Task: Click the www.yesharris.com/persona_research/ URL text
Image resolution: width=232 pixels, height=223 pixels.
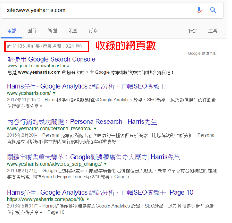Action: [x=49, y=129]
